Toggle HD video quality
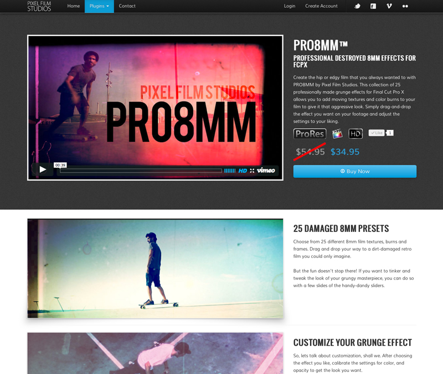443x374 pixels. click(x=243, y=170)
